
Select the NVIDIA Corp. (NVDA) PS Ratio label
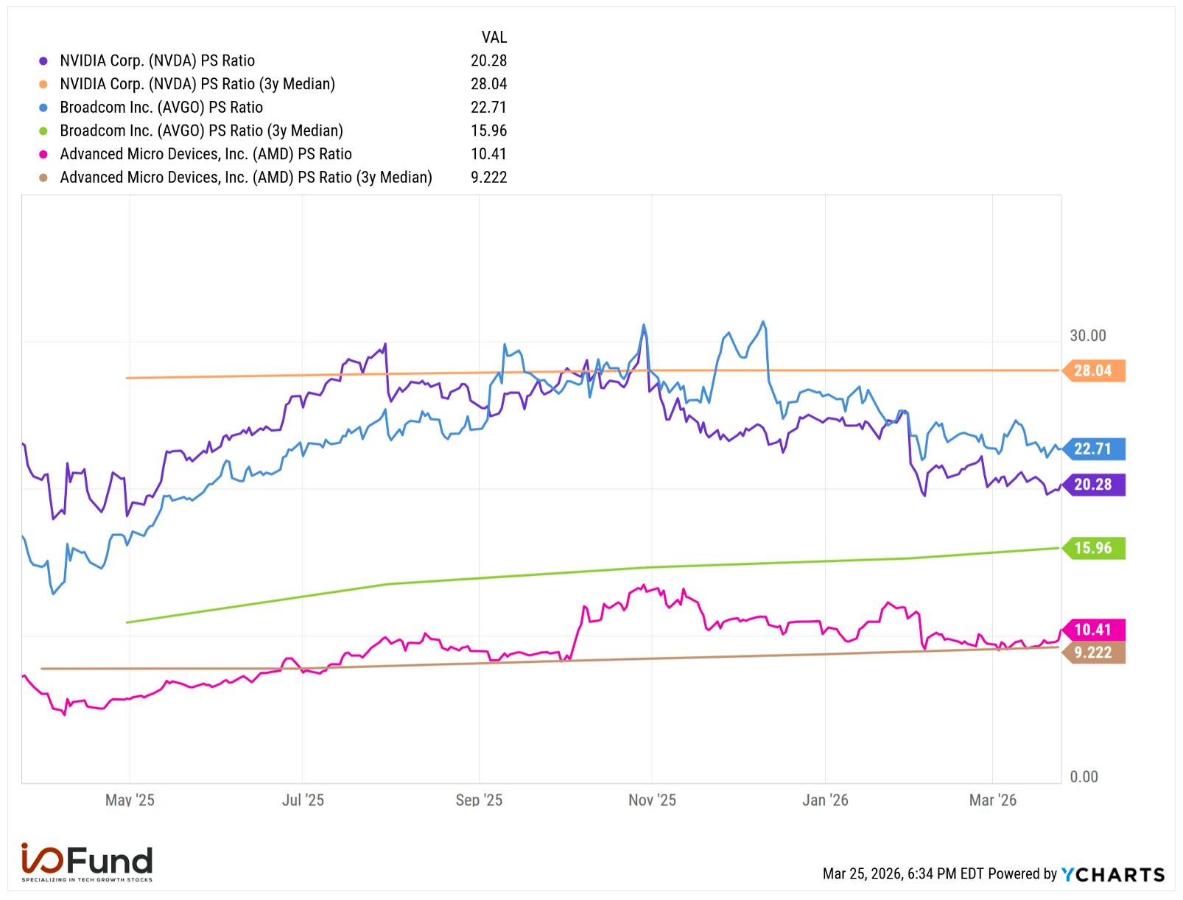[x=158, y=61]
